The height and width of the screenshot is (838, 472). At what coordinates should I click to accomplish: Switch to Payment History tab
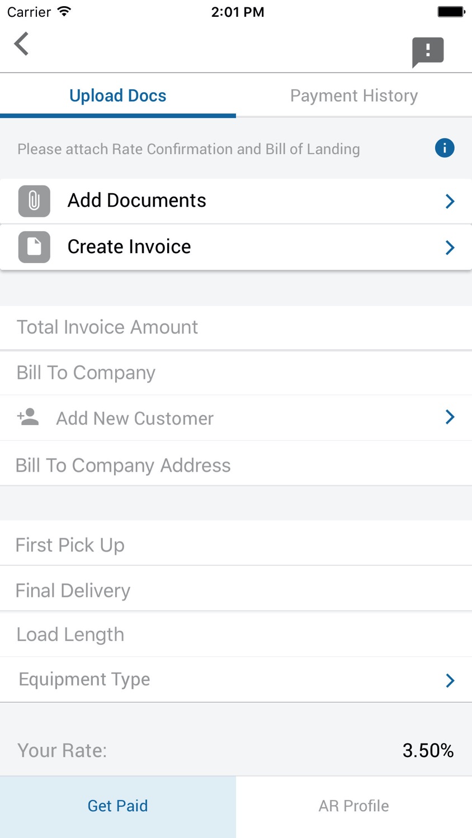pos(354,96)
